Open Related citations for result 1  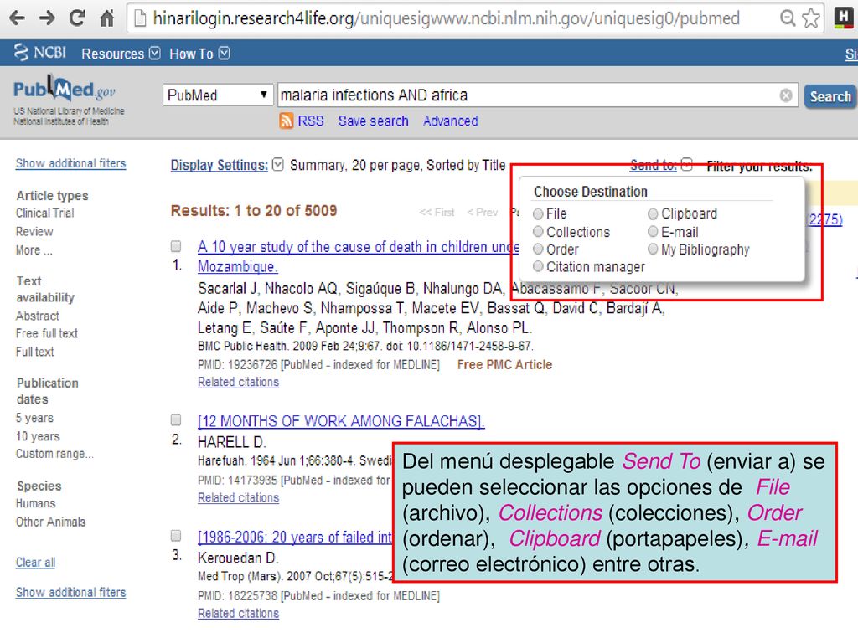coord(238,382)
